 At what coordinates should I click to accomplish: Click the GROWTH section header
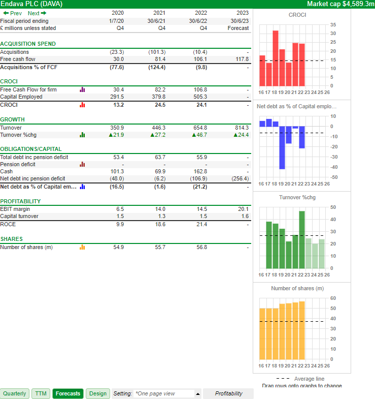coord(13,119)
